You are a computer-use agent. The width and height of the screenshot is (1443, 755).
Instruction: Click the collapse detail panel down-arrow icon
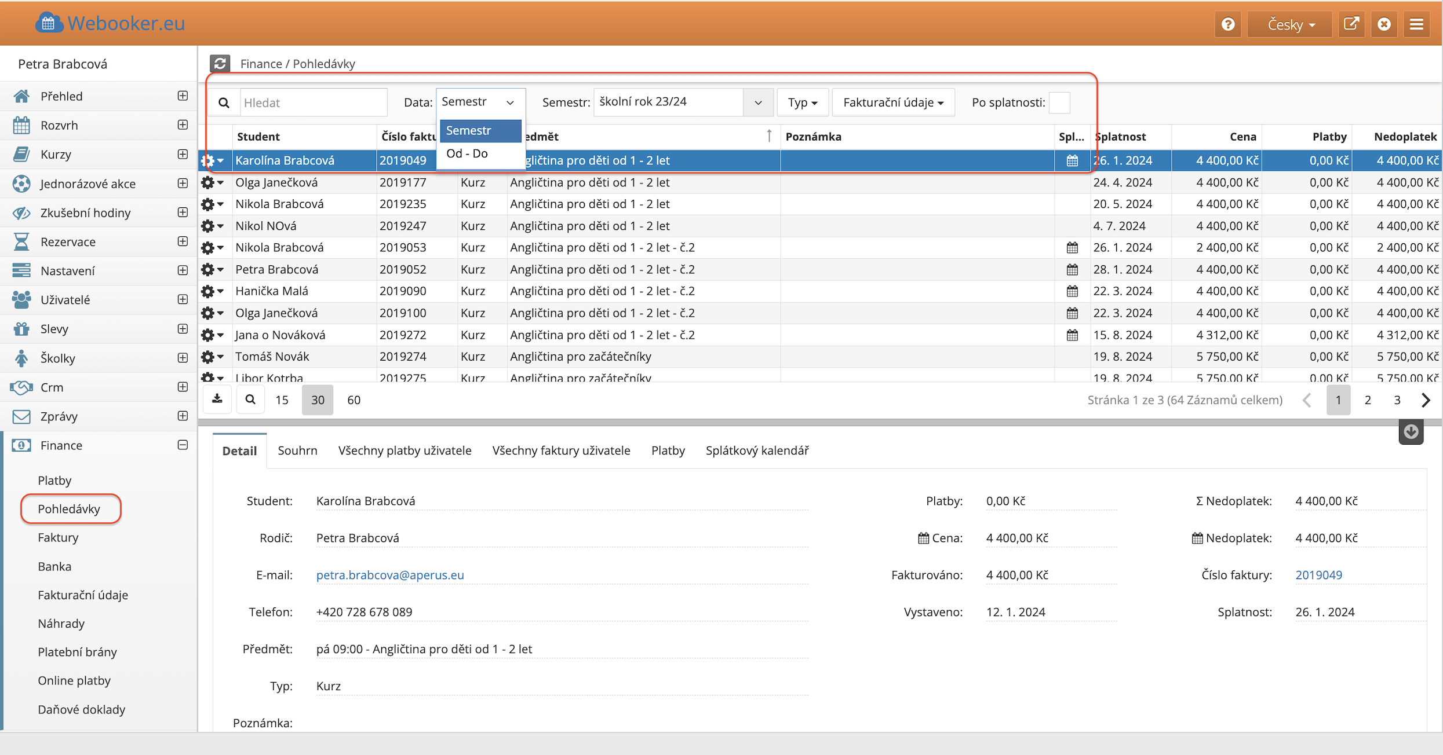[x=1411, y=432]
